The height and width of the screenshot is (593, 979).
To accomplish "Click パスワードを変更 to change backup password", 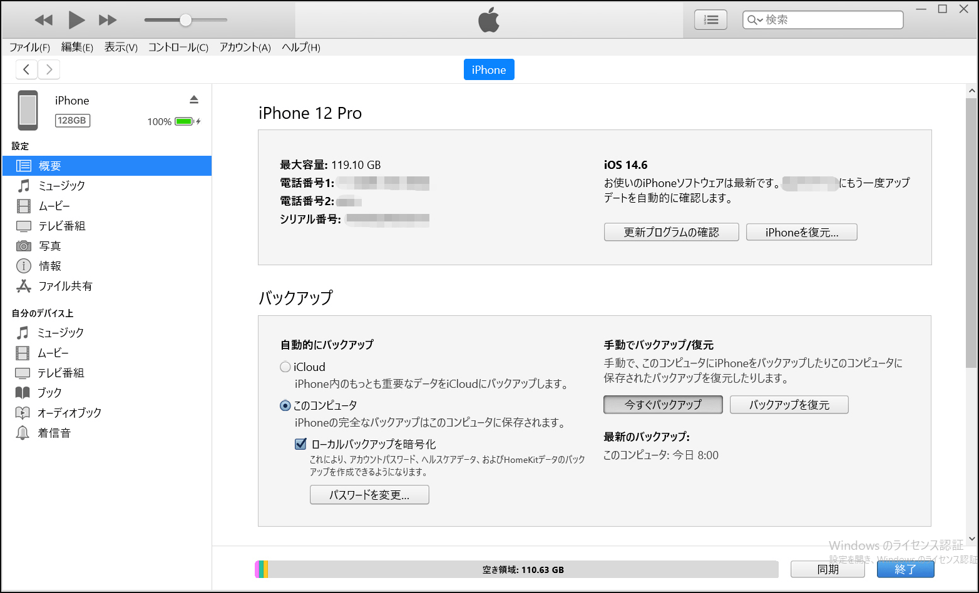I will 369,495.
